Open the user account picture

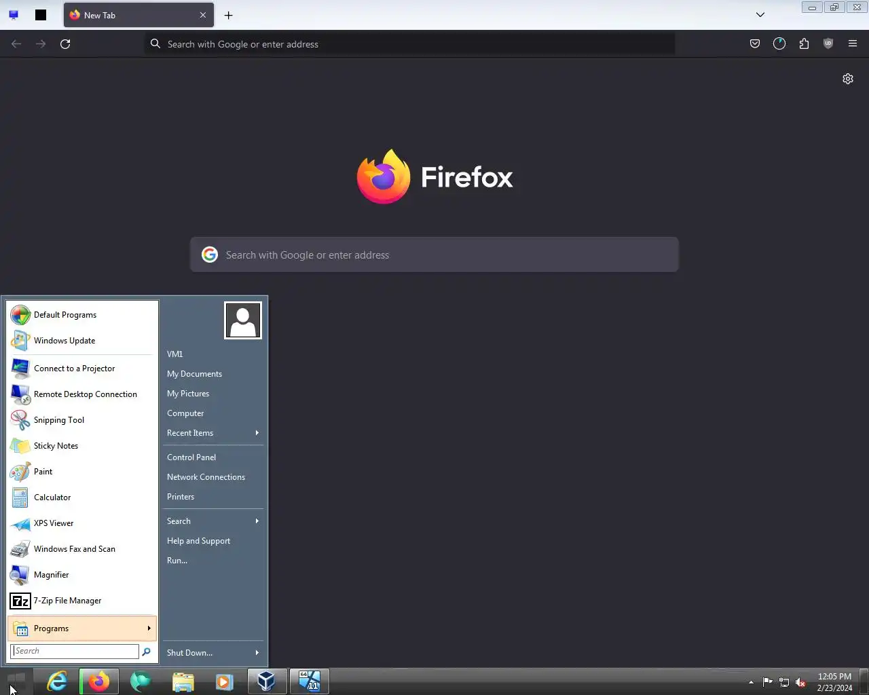[243, 320]
